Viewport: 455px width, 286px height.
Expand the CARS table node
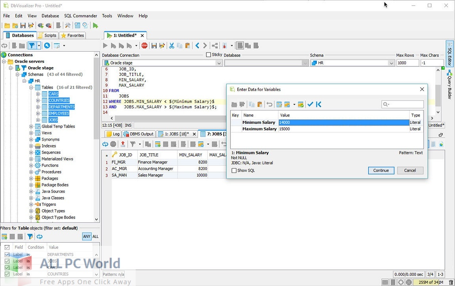click(x=38, y=94)
